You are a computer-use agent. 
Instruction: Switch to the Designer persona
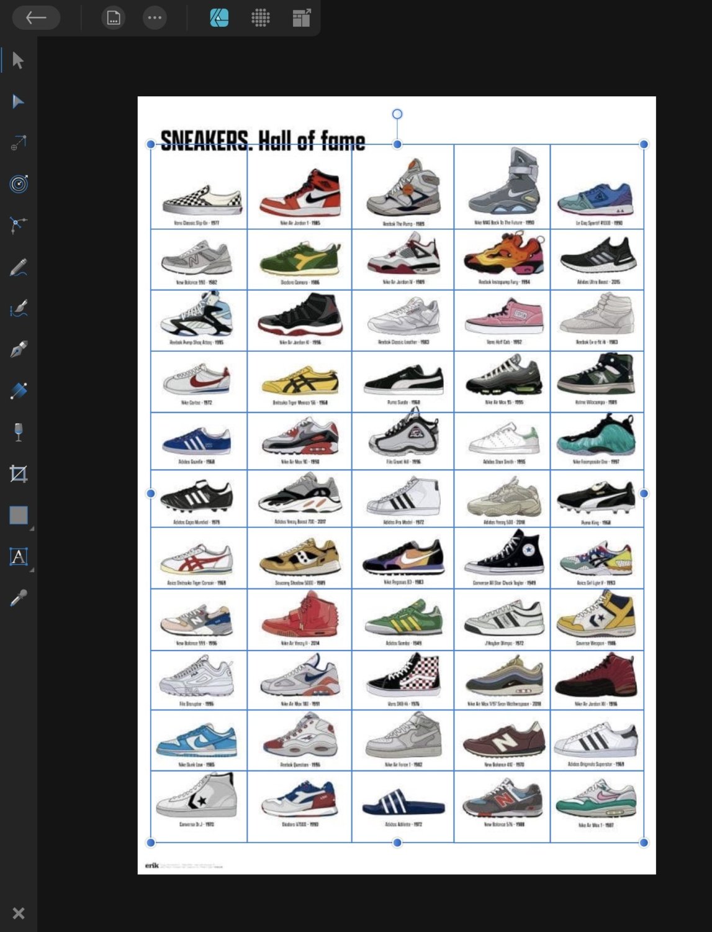click(x=219, y=18)
